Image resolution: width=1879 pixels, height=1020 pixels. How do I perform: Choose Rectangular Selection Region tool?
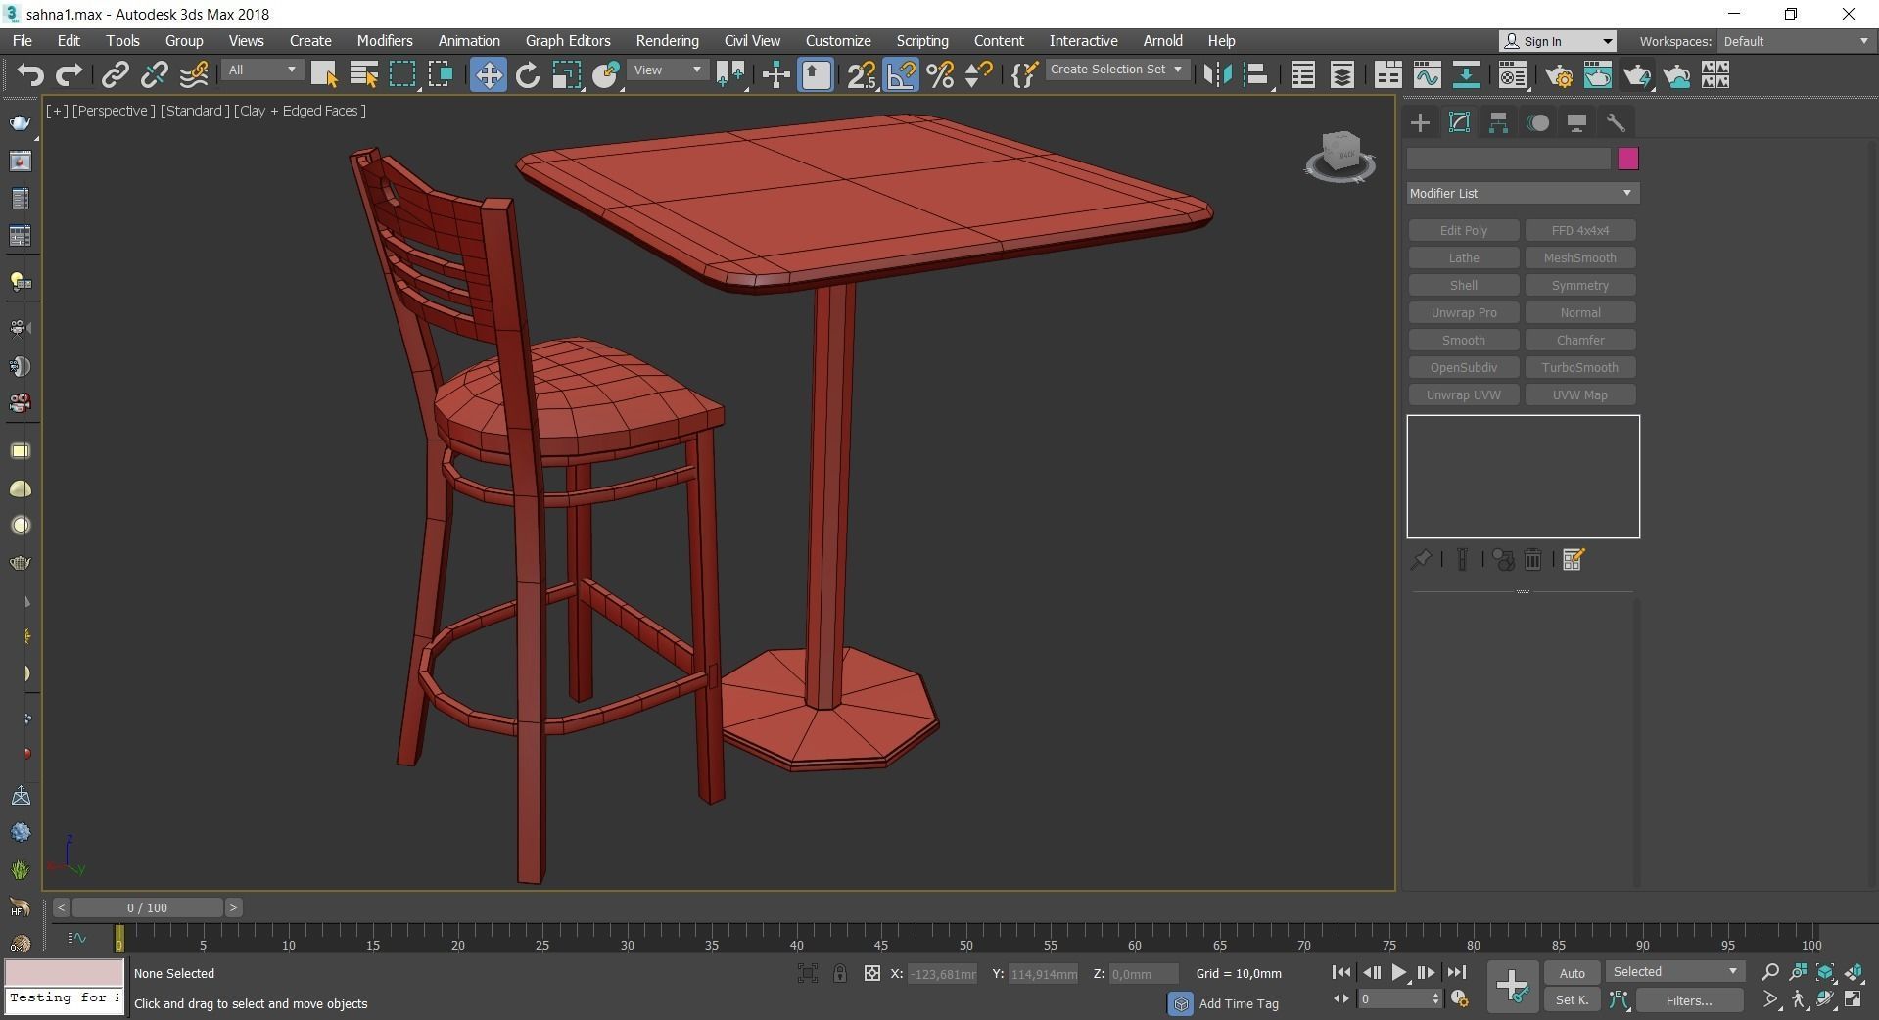(x=402, y=75)
